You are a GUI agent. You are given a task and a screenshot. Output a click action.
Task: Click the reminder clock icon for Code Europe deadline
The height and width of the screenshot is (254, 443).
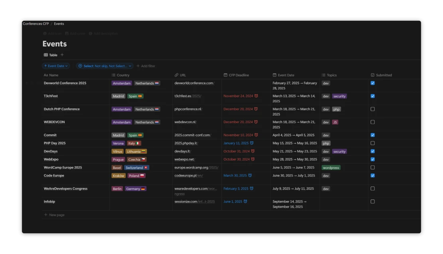[250, 175]
